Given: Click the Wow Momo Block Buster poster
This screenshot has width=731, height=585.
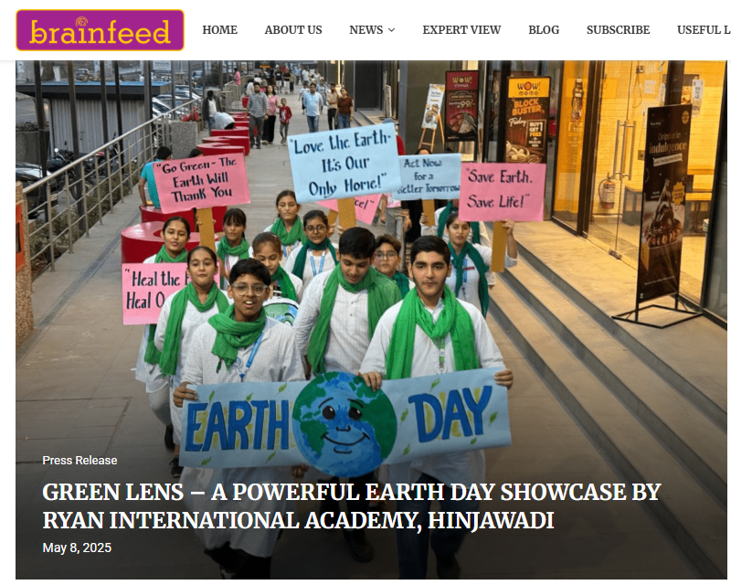Looking at the screenshot, I should click(x=527, y=121).
